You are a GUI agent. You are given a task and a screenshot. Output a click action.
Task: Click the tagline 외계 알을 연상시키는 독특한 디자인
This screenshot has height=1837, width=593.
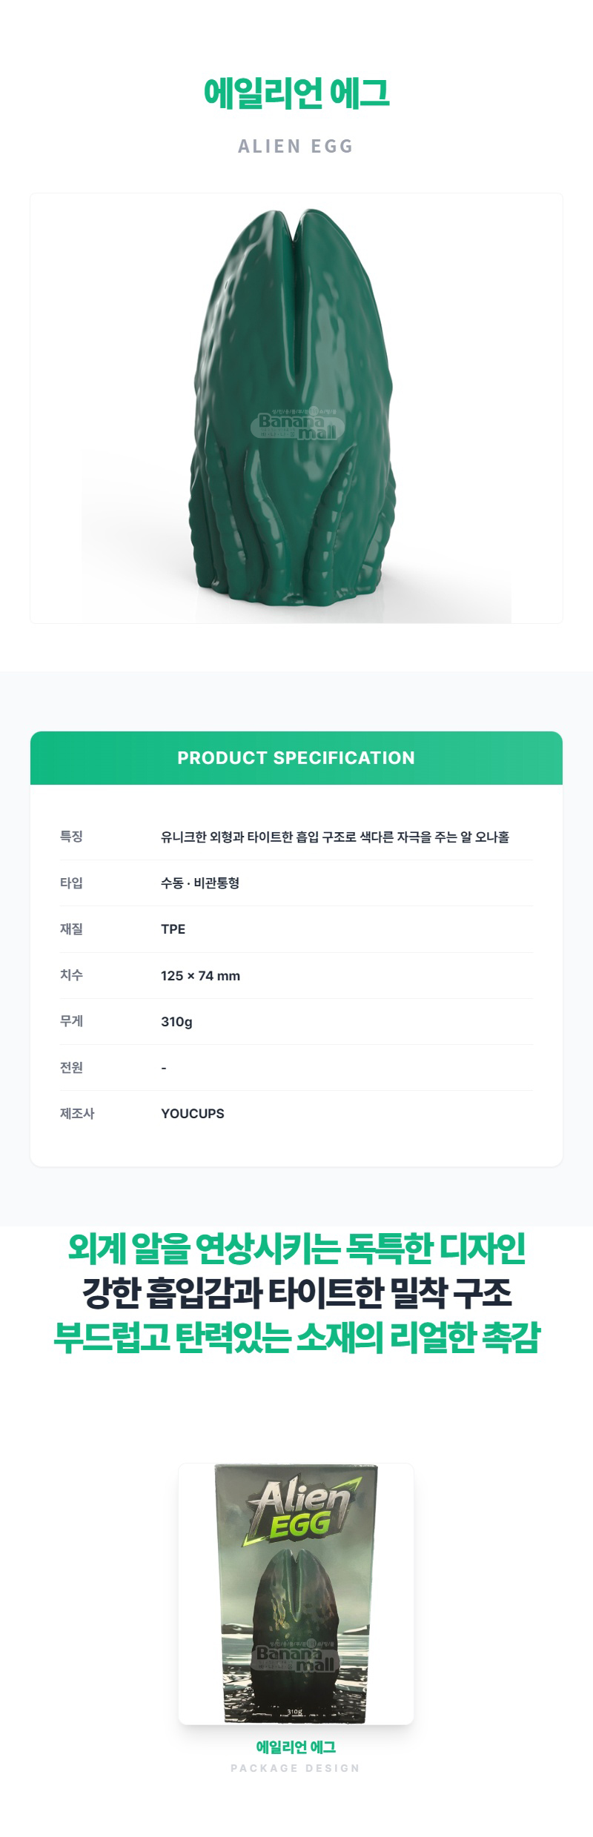(296, 1250)
